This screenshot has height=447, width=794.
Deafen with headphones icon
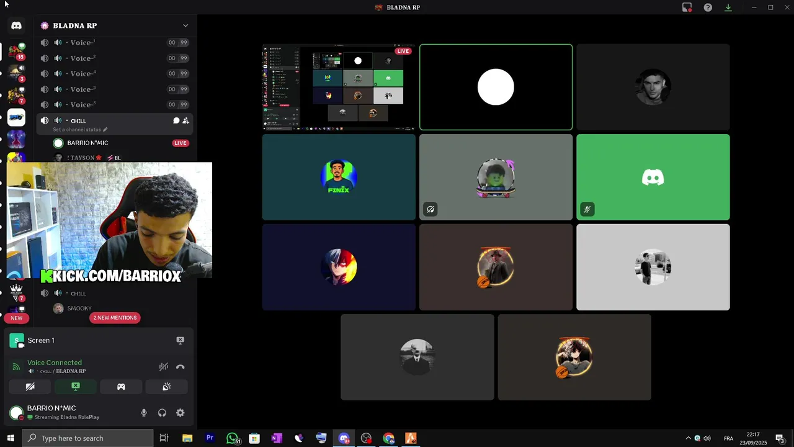162,413
